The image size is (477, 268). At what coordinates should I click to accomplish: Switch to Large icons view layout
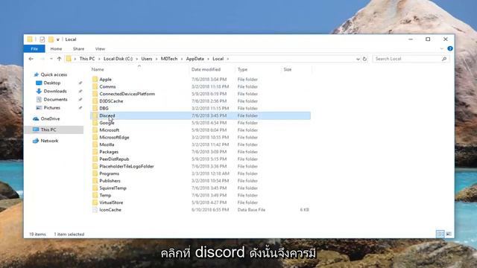[449, 234]
